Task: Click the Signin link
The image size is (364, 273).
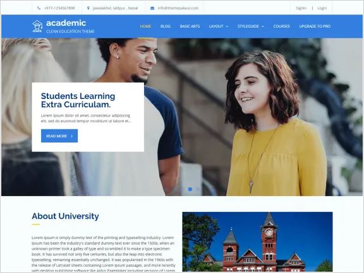Action: click(x=301, y=8)
